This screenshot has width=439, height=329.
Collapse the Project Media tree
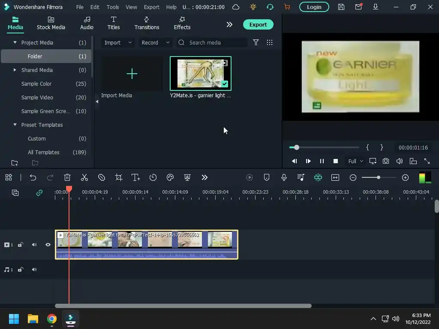point(15,42)
